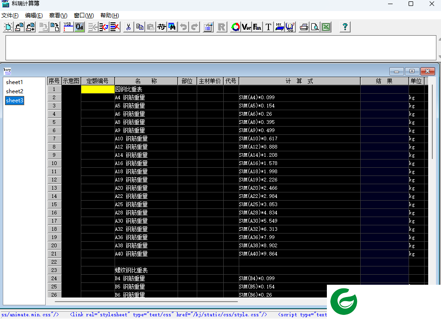This screenshot has height=319, width=441.
Task: Click the 名称 column header
Action: click(146, 81)
